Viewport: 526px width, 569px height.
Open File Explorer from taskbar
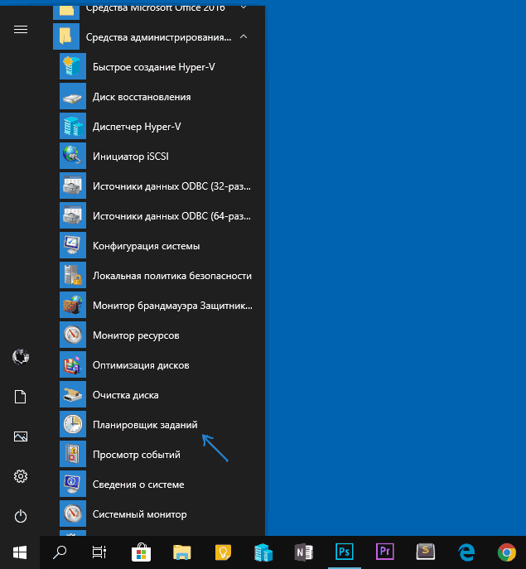tap(182, 552)
